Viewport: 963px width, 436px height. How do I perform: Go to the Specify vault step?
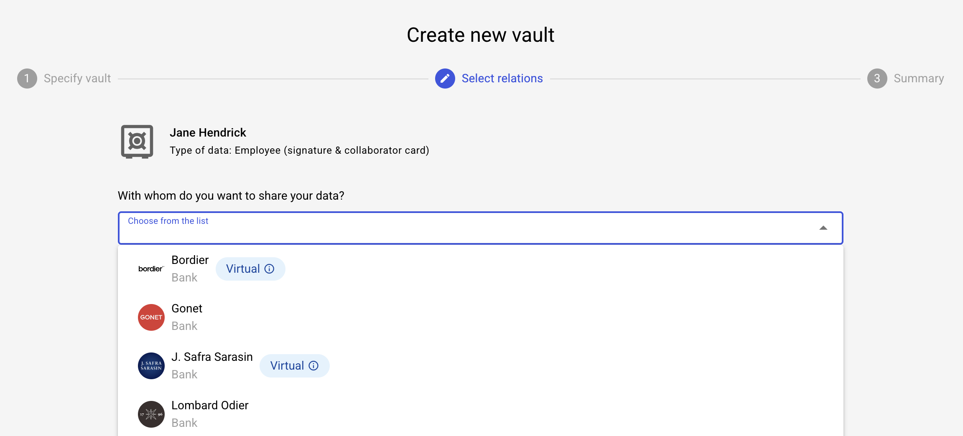pyautogui.click(x=77, y=79)
